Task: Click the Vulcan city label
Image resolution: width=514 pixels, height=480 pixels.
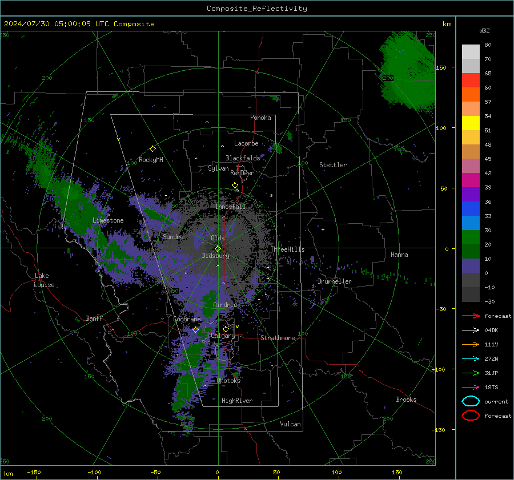Action: click(291, 424)
